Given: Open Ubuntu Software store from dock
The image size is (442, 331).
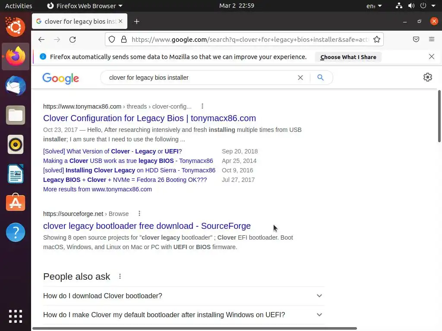Looking at the screenshot, I should (16, 203).
